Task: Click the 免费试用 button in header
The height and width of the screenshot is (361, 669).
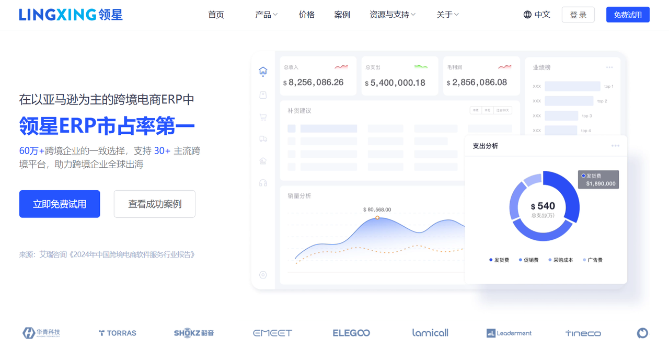Action: 628,15
